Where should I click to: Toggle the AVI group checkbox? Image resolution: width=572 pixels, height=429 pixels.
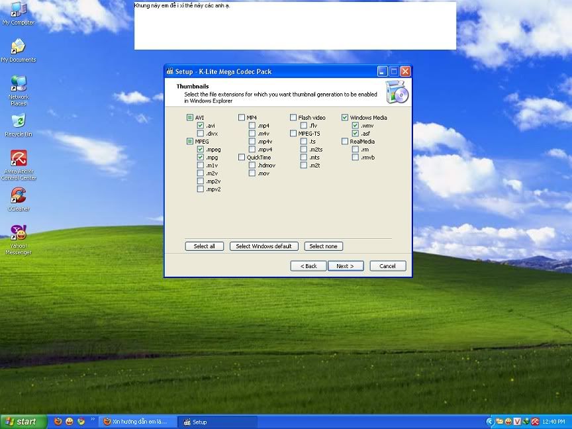[x=190, y=117]
